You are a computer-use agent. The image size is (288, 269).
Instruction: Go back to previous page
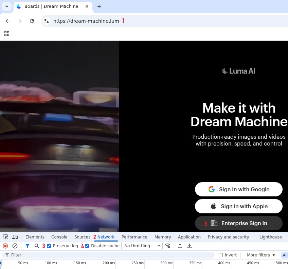click(x=7, y=21)
